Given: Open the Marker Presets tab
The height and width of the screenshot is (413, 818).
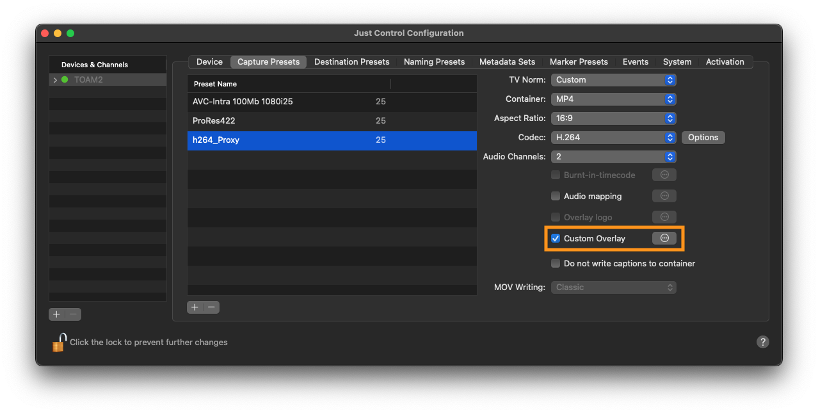Looking at the screenshot, I should click(x=579, y=62).
